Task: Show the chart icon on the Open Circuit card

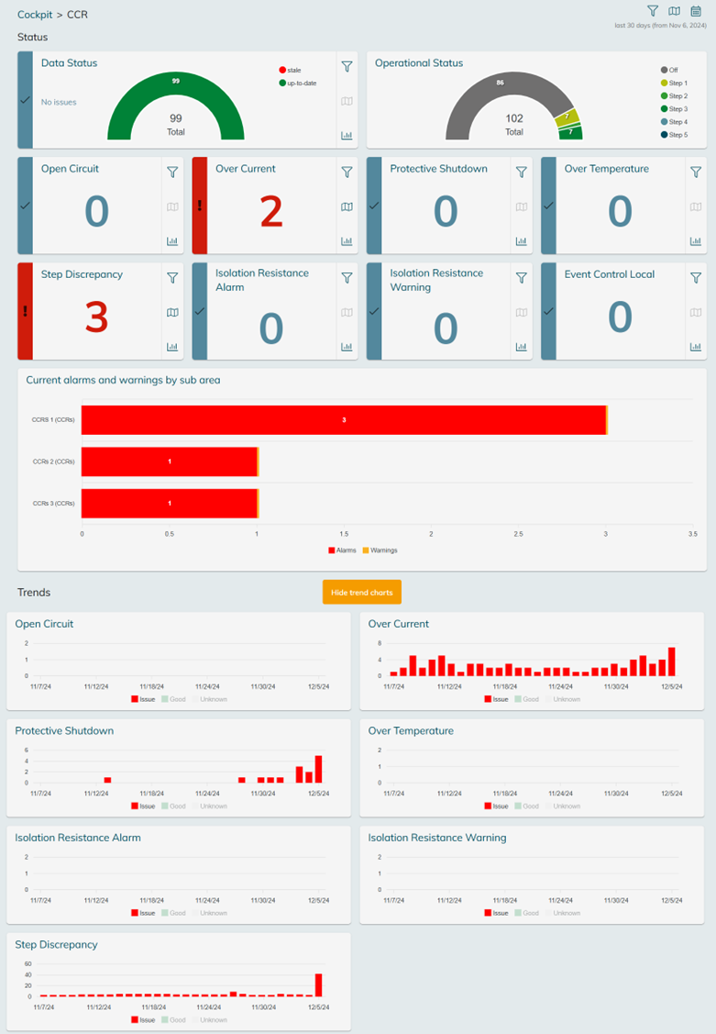Action: click(172, 242)
